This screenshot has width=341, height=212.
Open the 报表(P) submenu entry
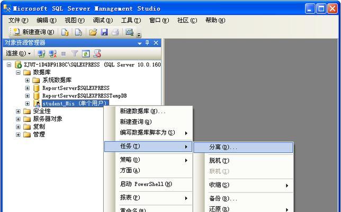[x=148, y=198]
